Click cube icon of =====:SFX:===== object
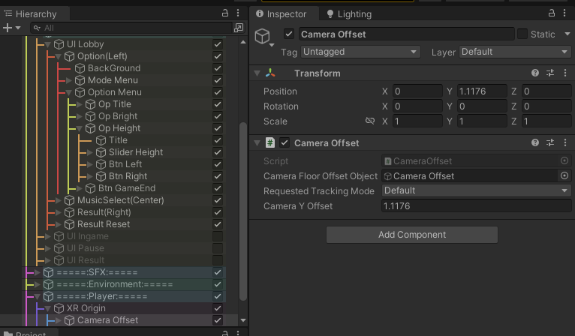Screen dimensions: 575x336 48,272
